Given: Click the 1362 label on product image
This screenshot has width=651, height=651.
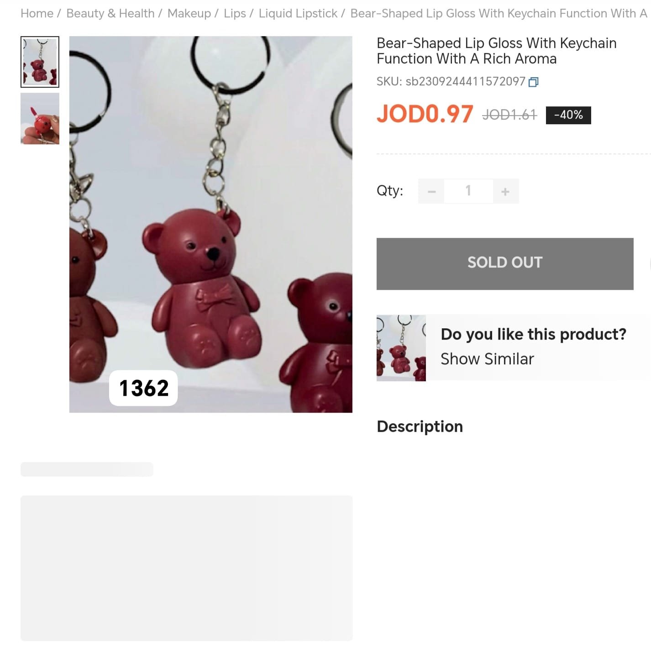Looking at the screenshot, I should 143,388.
